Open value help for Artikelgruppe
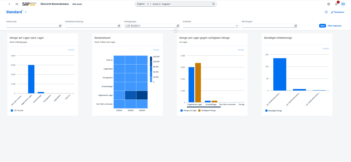This screenshot has width=351, height=162. click(178, 26)
